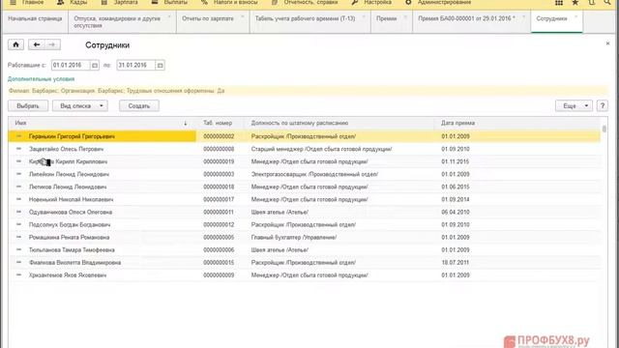This screenshot has height=348, width=619.
Task: Click the row icon beside Герань­кин Григорий Григорьевич
Action: 18,136
